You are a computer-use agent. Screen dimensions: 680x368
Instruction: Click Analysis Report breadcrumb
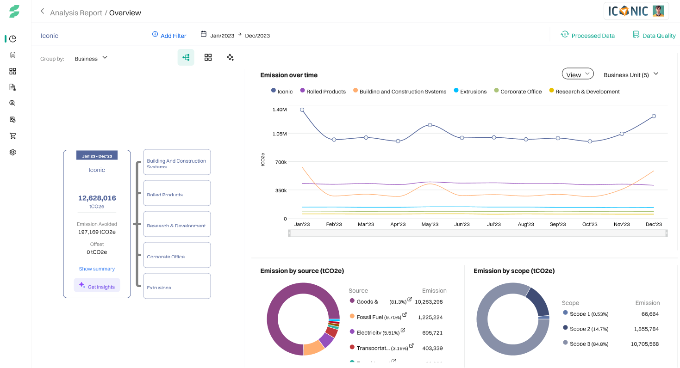pos(76,13)
